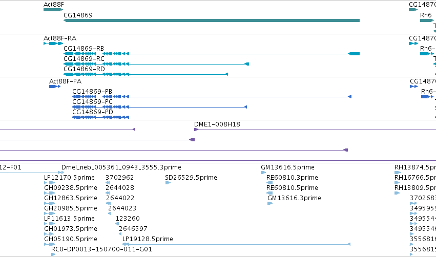Click feature 2644022 label
436x257 pixels.
(120, 198)
